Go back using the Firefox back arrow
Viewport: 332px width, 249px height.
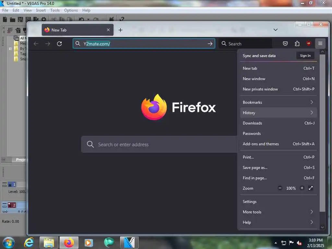pos(36,44)
